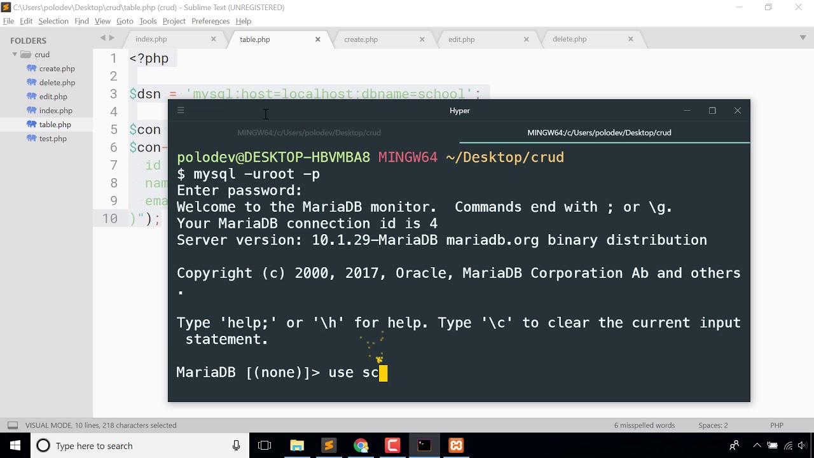Open the Find menu
The image size is (814, 458).
[x=81, y=21]
